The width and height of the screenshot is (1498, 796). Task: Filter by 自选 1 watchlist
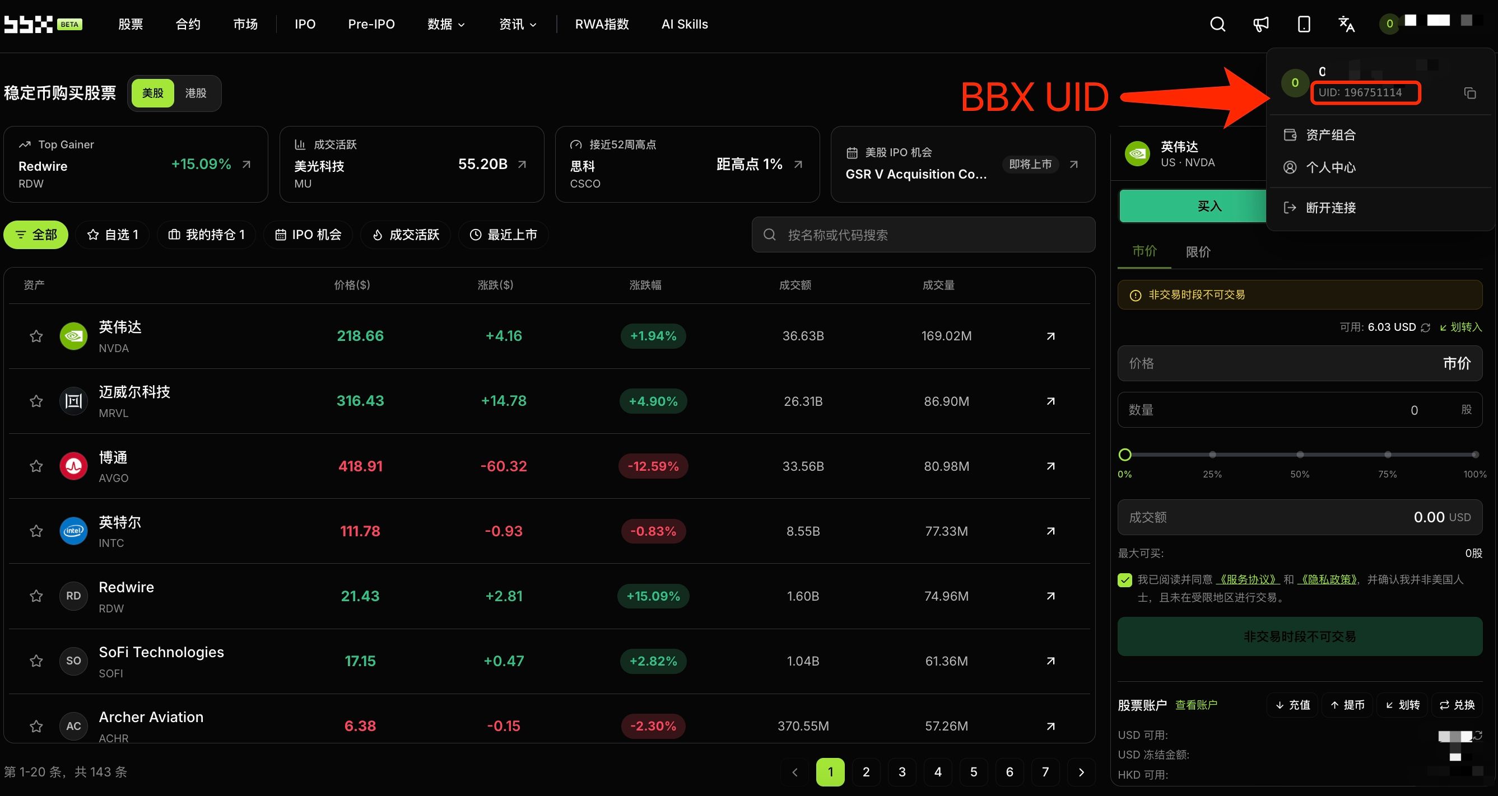(x=112, y=235)
